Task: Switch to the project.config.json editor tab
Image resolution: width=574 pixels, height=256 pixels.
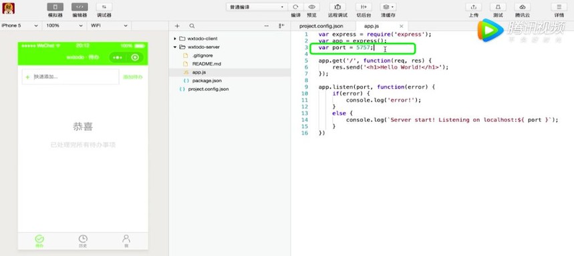Action: pyautogui.click(x=321, y=26)
